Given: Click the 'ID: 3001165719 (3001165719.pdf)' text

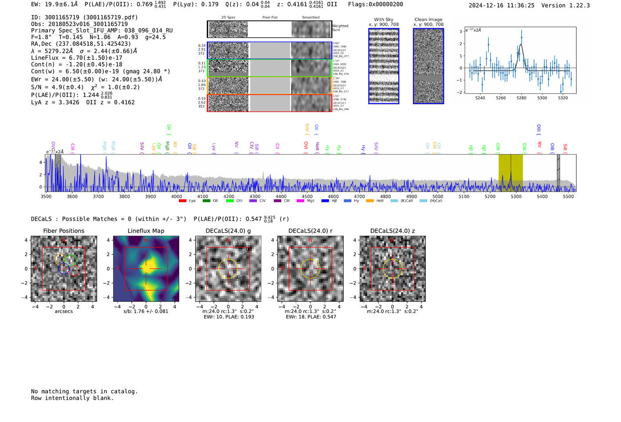Looking at the screenshot, I should tap(84, 17).
